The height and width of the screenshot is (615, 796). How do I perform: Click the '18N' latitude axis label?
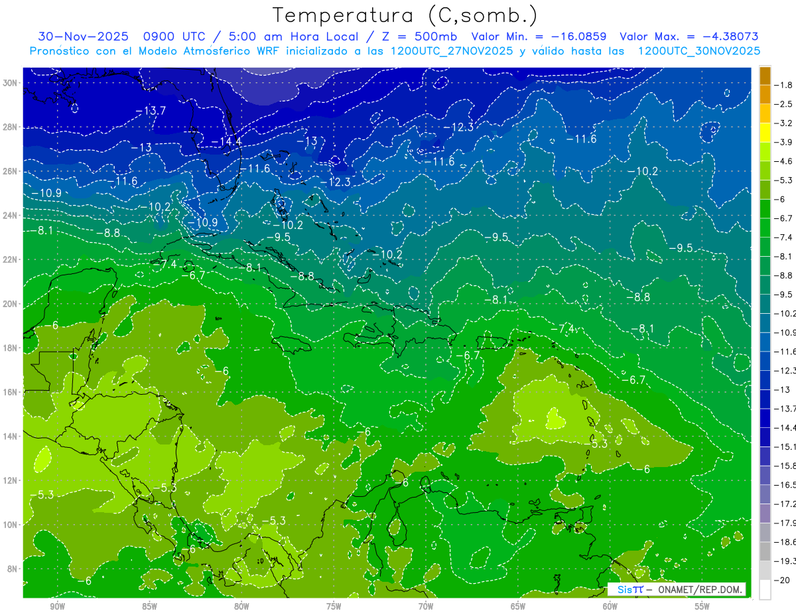(x=11, y=348)
